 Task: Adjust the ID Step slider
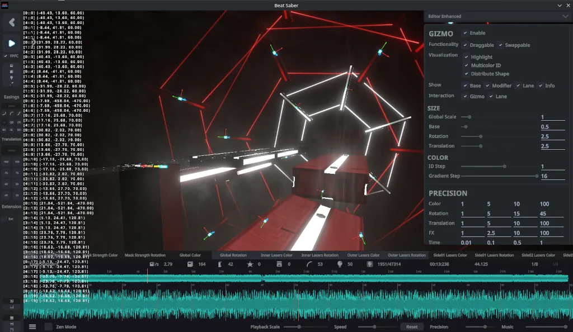pos(500,167)
